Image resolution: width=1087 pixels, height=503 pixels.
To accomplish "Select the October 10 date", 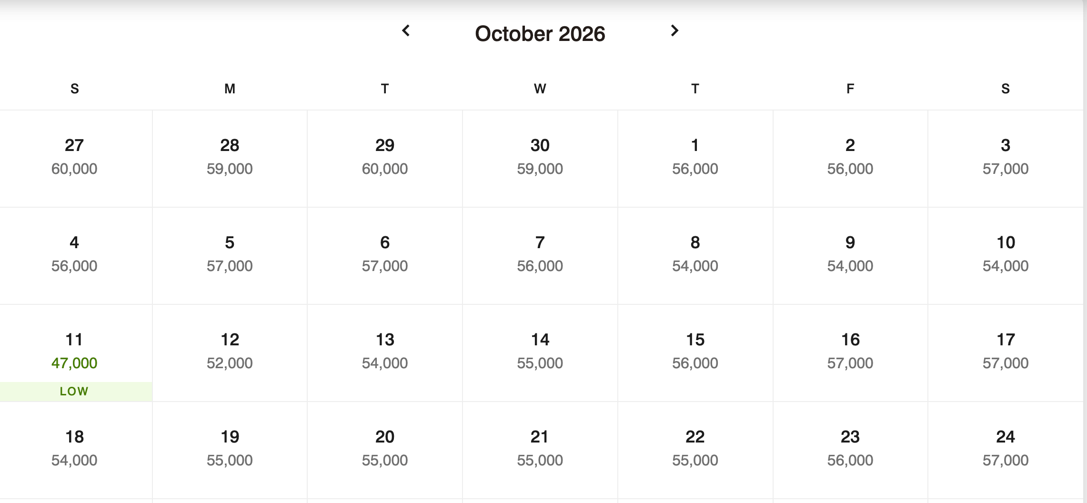I will click(1005, 254).
